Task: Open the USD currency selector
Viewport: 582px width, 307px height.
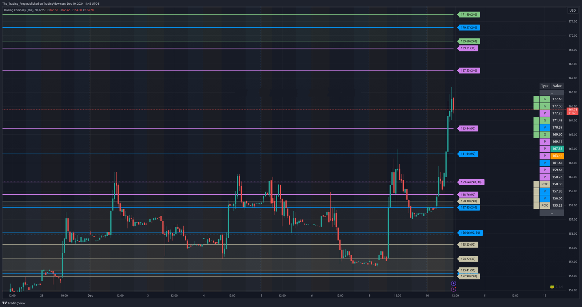Action: click(x=573, y=11)
